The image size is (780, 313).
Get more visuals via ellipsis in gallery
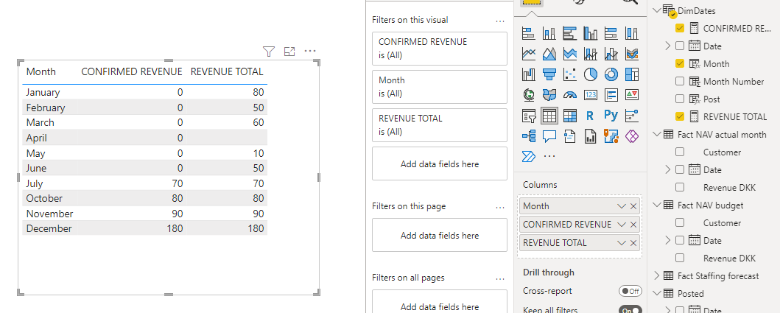click(549, 156)
